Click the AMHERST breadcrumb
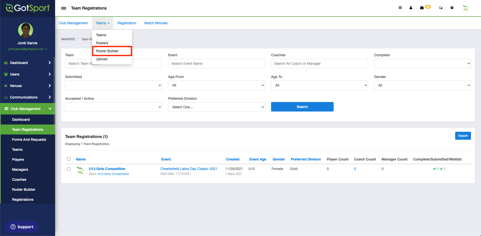 (x=68, y=39)
